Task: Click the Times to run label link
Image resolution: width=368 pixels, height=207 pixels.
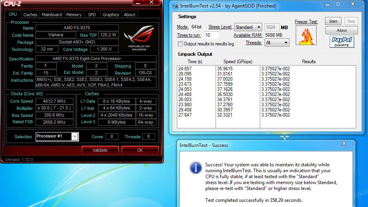Action: 189,35
